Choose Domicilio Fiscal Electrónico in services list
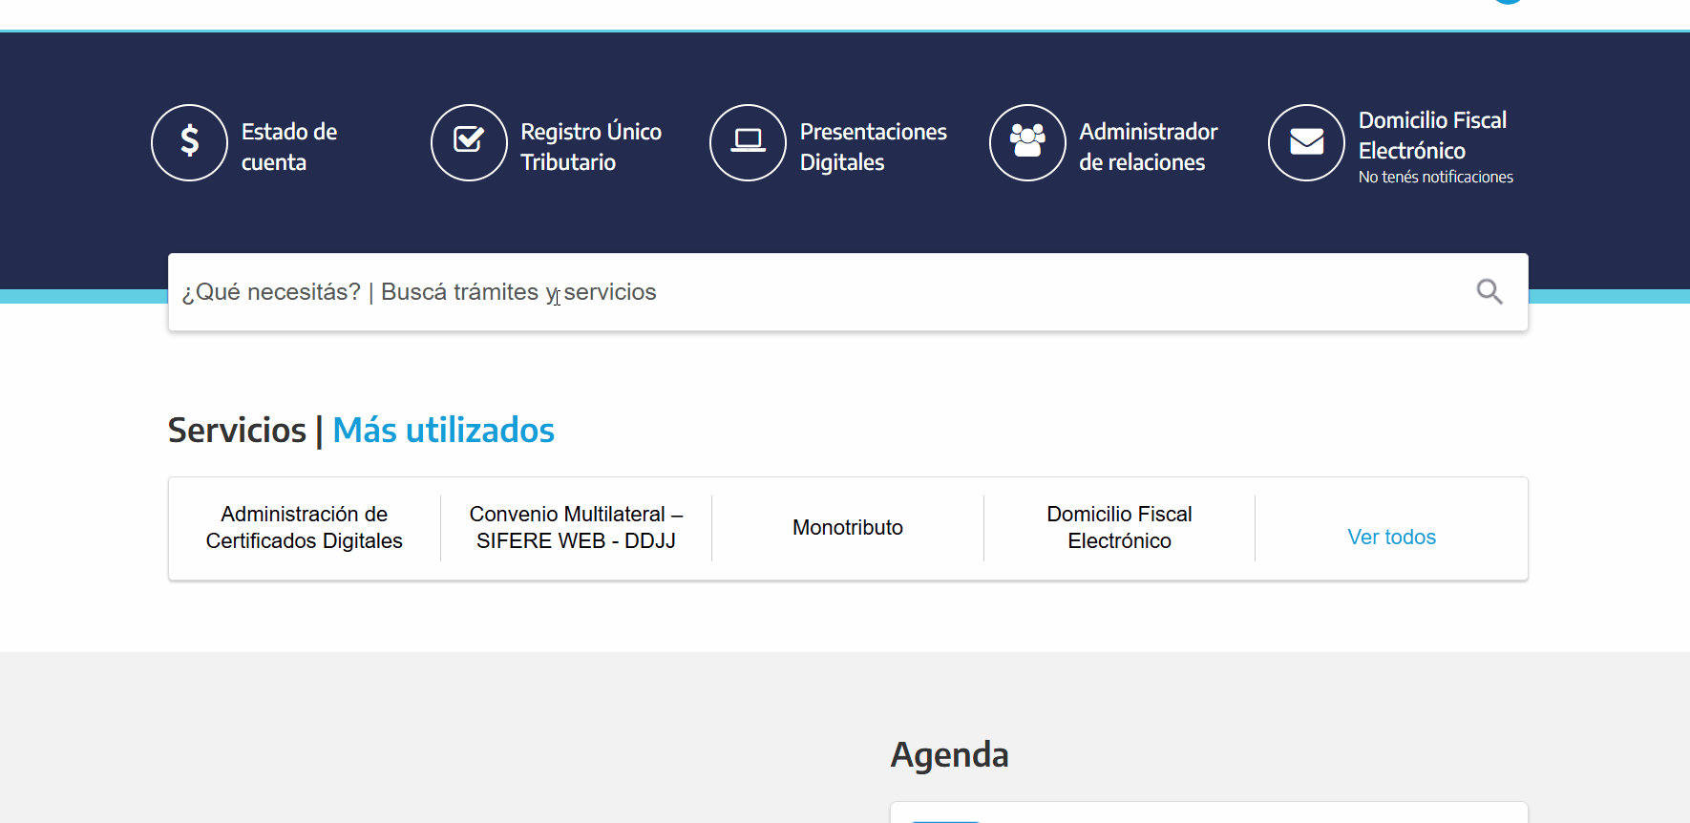Image resolution: width=1690 pixels, height=823 pixels. tap(1119, 528)
